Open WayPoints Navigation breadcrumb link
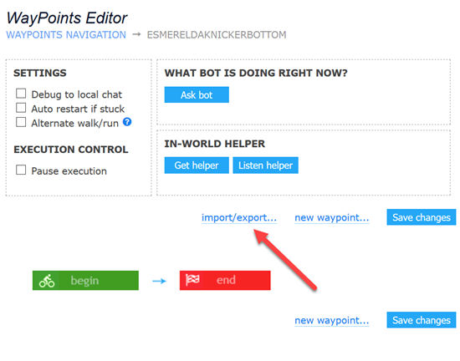The width and height of the screenshot is (460, 361). [66, 35]
